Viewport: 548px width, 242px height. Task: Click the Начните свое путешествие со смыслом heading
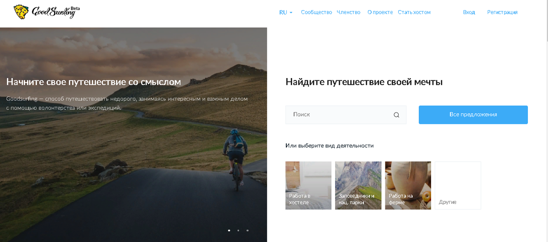(x=94, y=82)
